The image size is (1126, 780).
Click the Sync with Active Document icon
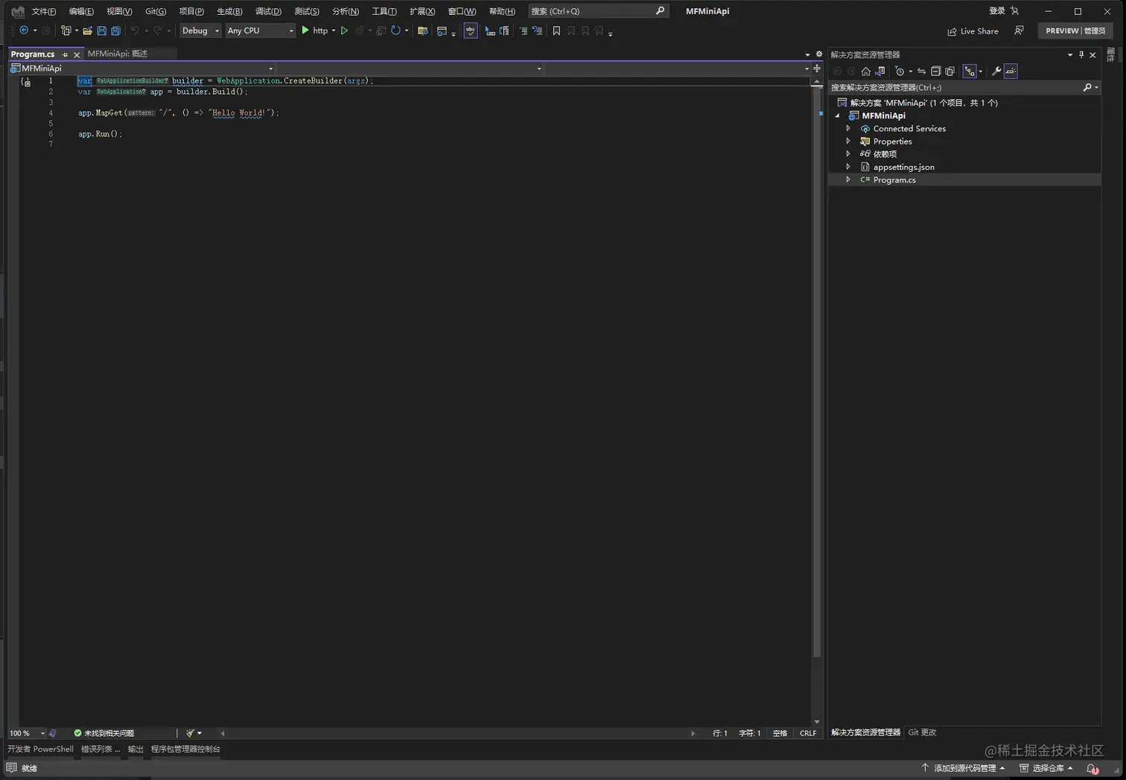pyautogui.click(x=921, y=72)
